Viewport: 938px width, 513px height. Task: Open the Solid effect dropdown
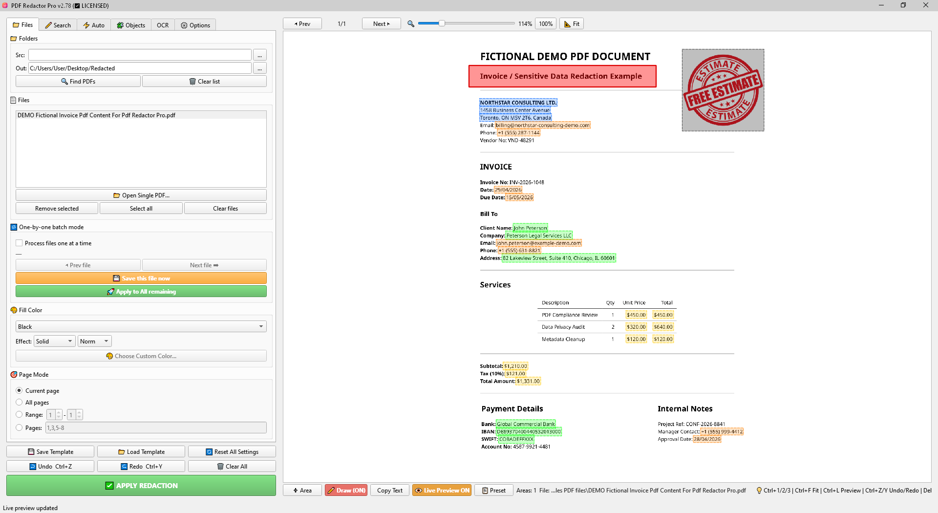pos(54,341)
